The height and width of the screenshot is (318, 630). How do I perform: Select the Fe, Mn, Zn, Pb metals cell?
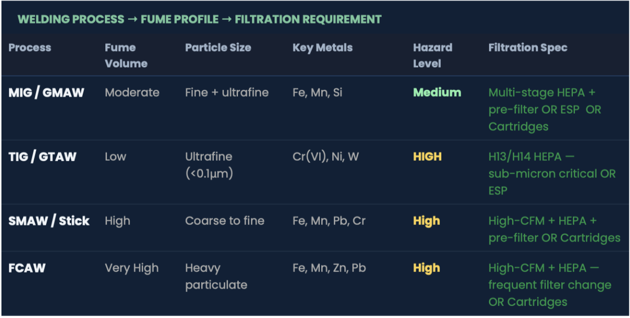(x=329, y=268)
